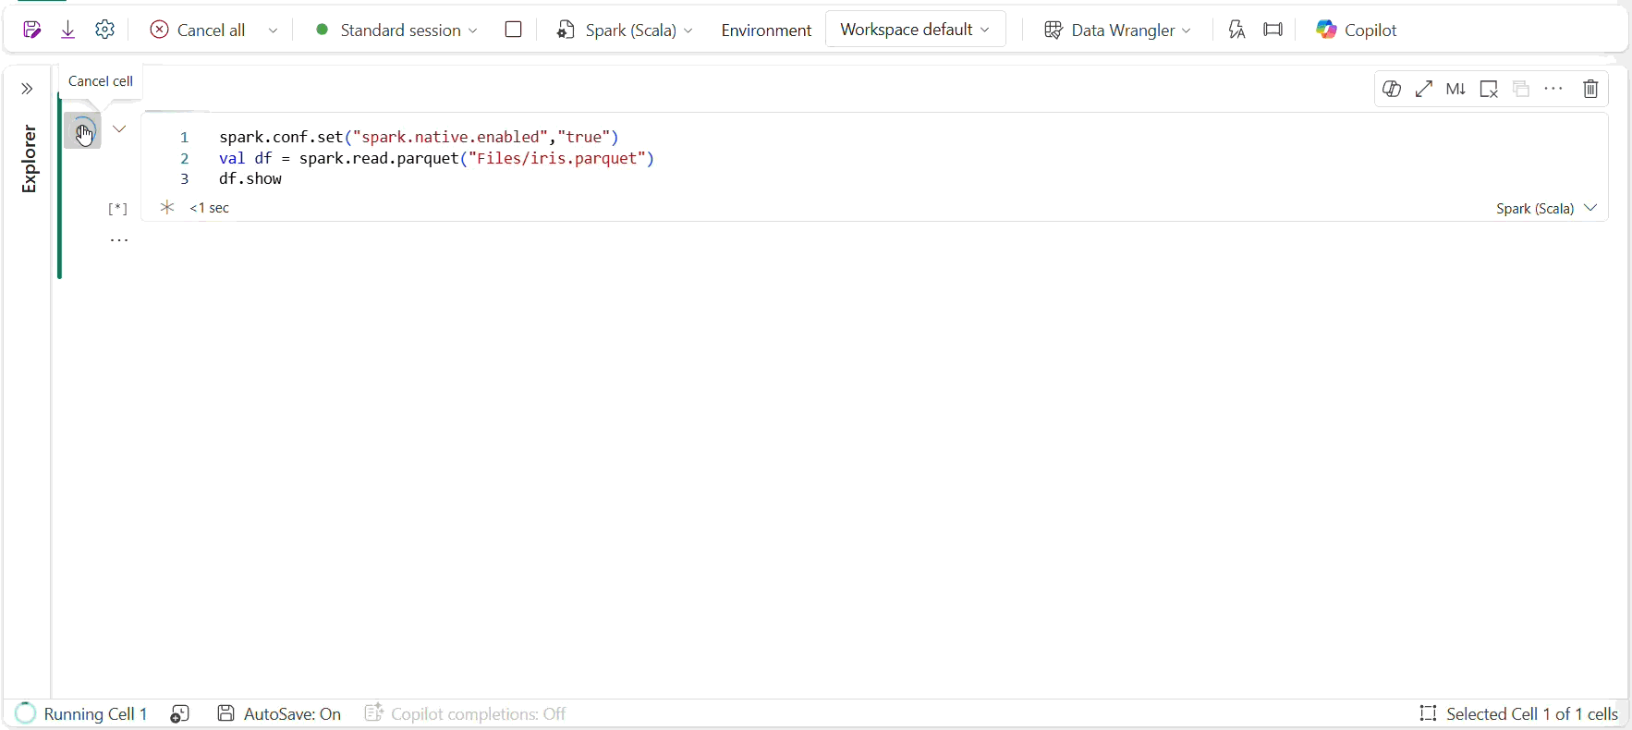This screenshot has height=730, width=1632.
Task: Click the download notebook icon
Action: [68, 30]
